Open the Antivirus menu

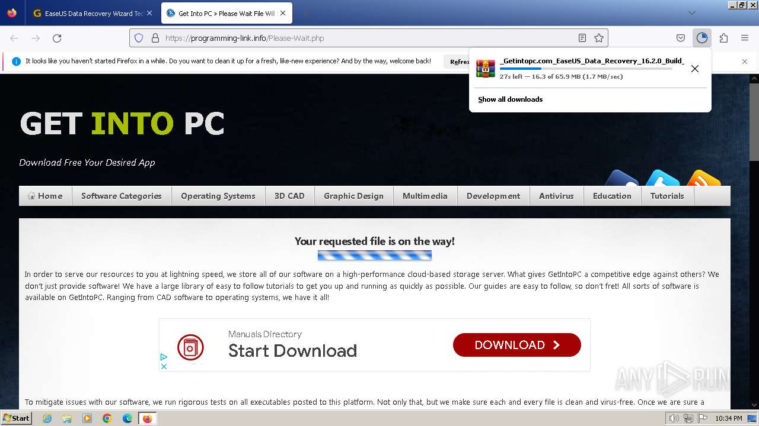[556, 196]
